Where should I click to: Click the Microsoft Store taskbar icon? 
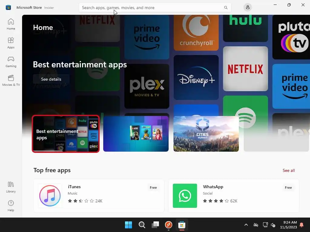point(182,225)
